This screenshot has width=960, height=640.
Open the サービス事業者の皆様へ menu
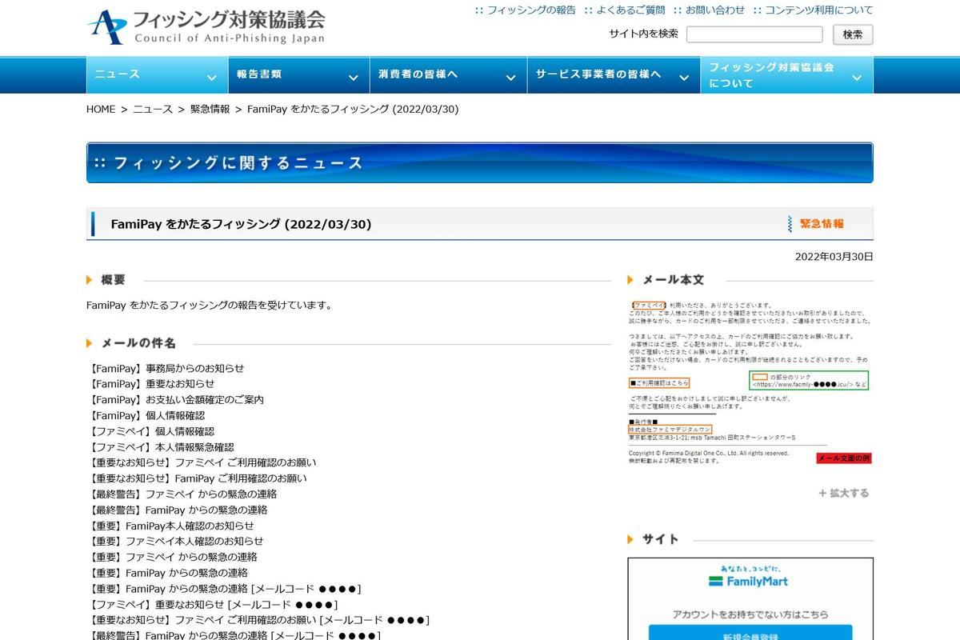(614, 74)
